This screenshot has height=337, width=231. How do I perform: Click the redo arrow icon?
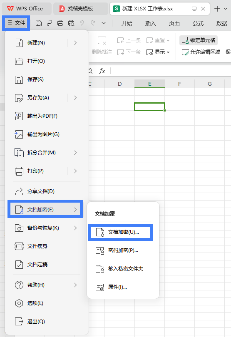pyautogui.click(x=93, y=23)
